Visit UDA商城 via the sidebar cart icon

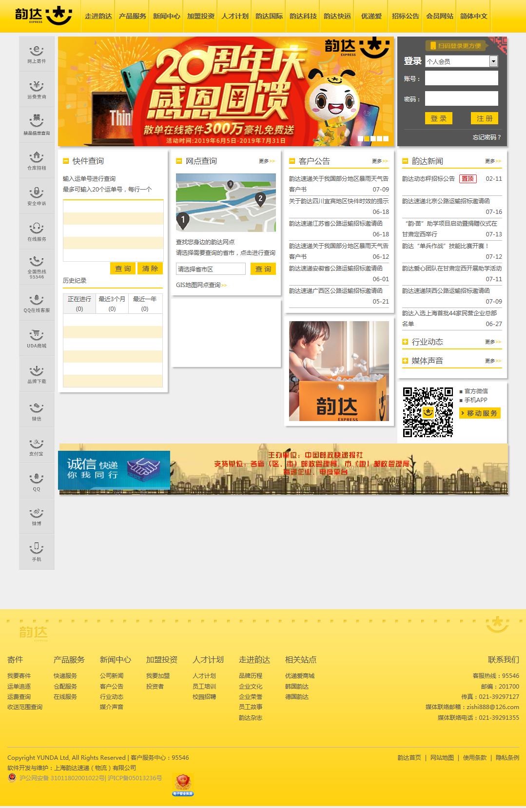[x=37, y=338]
